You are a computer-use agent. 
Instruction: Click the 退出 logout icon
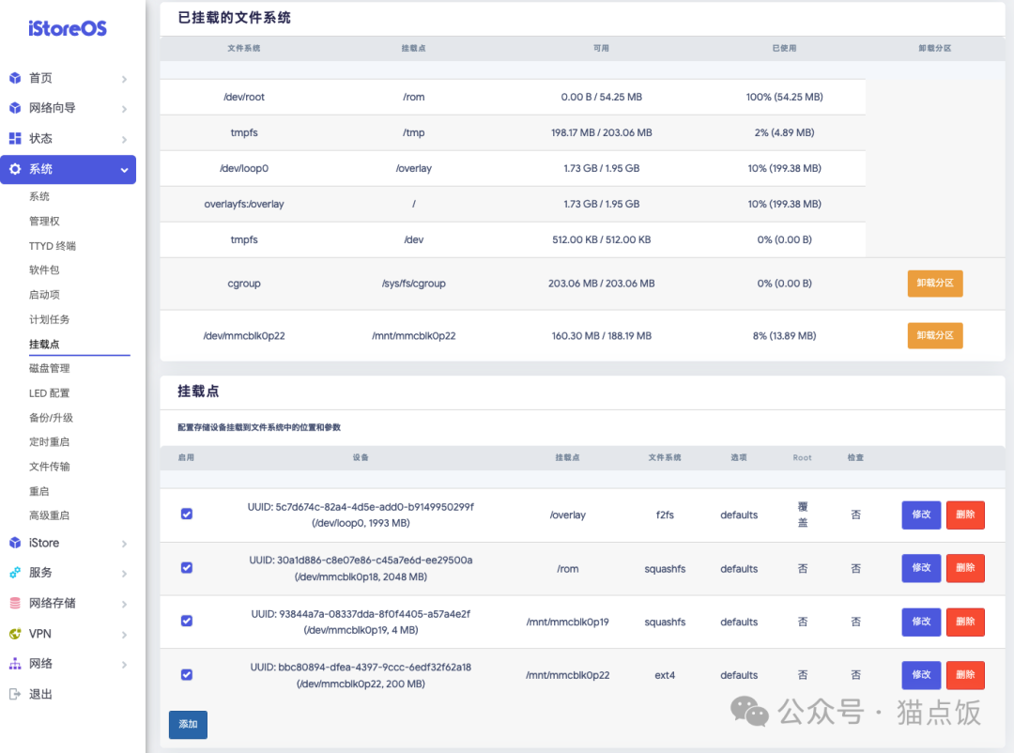click(x=17, y=694)
